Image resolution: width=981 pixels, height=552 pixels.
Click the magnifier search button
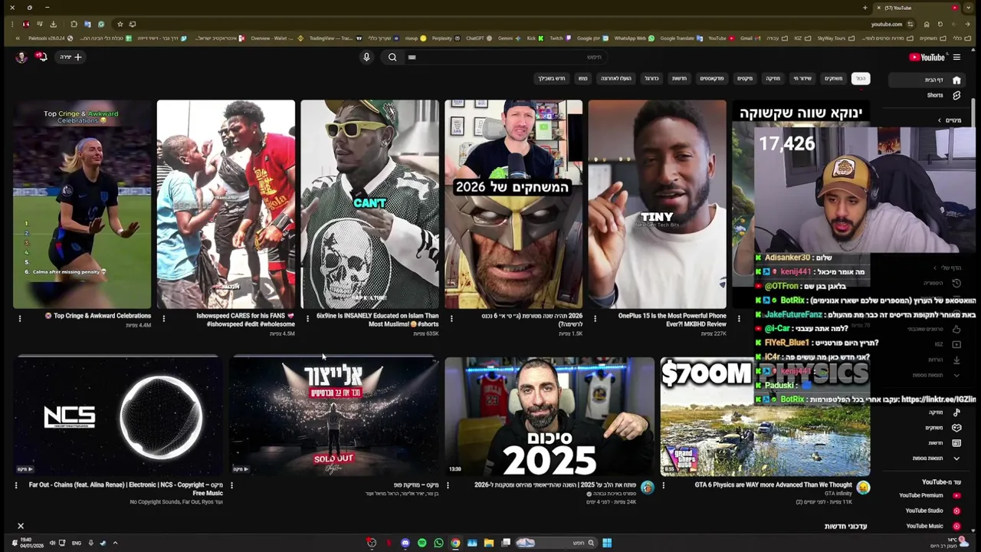coord(392,57)
